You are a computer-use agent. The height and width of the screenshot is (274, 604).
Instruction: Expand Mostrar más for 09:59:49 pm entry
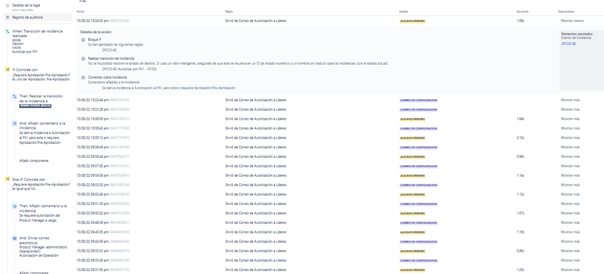(570, 147)
